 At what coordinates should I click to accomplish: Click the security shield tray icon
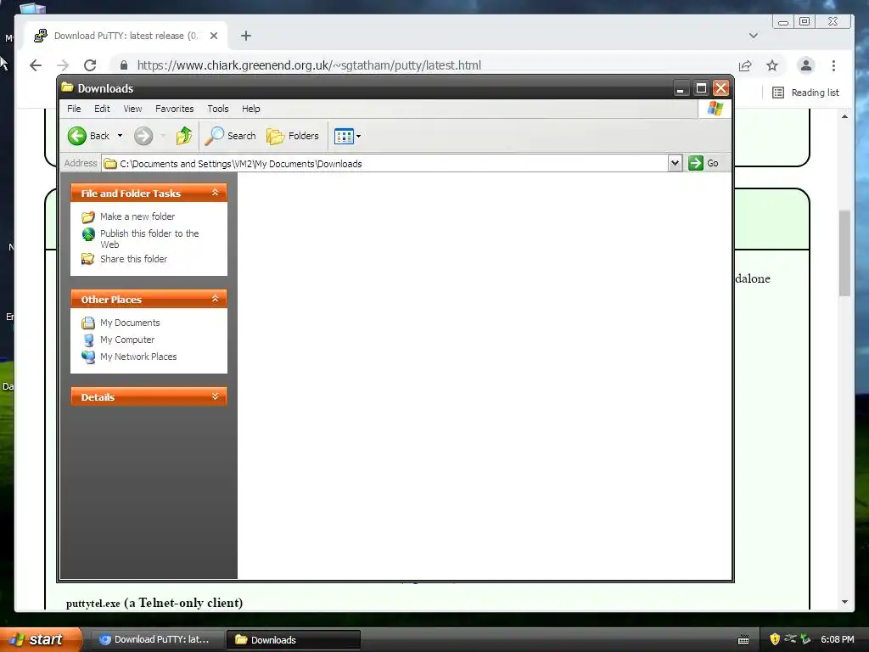[774, 640]
